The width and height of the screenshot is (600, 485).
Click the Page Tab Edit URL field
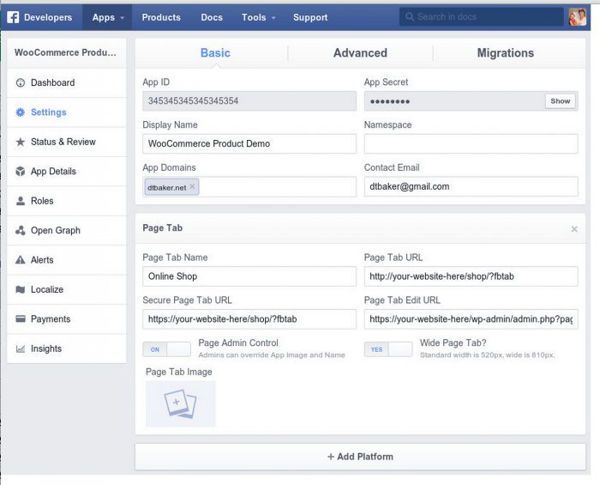click(471, 319)
